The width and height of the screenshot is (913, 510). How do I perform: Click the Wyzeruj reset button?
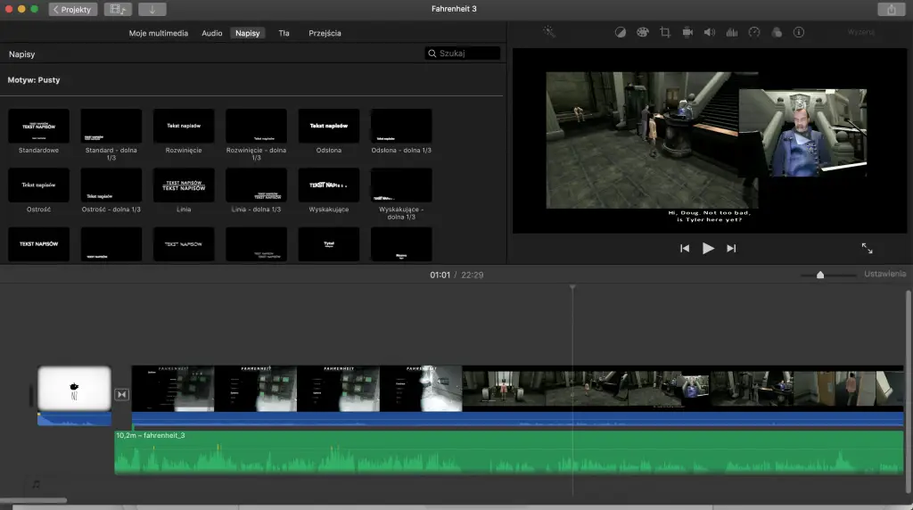coord(861,32)
